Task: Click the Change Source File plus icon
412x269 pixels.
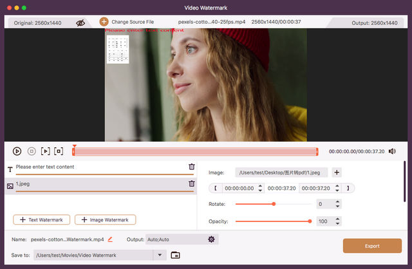Action: pos(104,22)
